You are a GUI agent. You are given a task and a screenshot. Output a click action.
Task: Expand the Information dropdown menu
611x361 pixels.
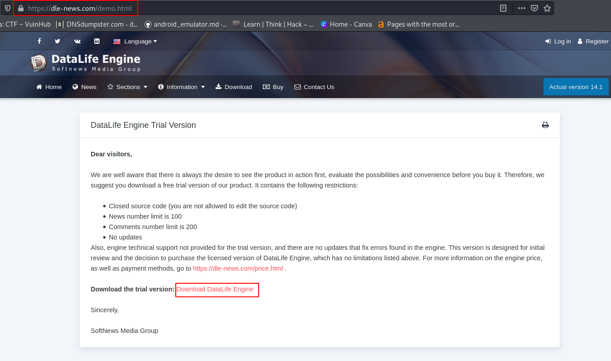[181, 87]
